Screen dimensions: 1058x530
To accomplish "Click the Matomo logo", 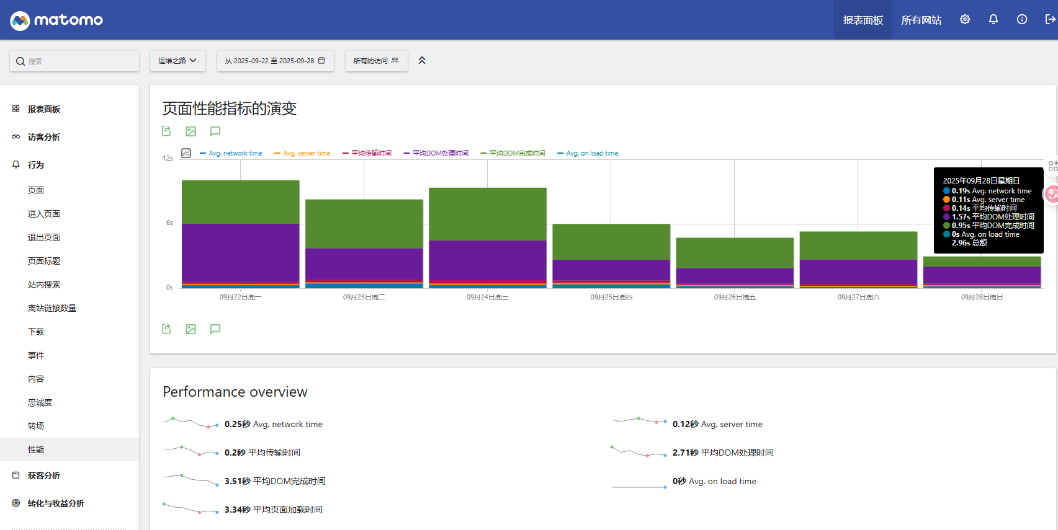I will pos(56,20).
